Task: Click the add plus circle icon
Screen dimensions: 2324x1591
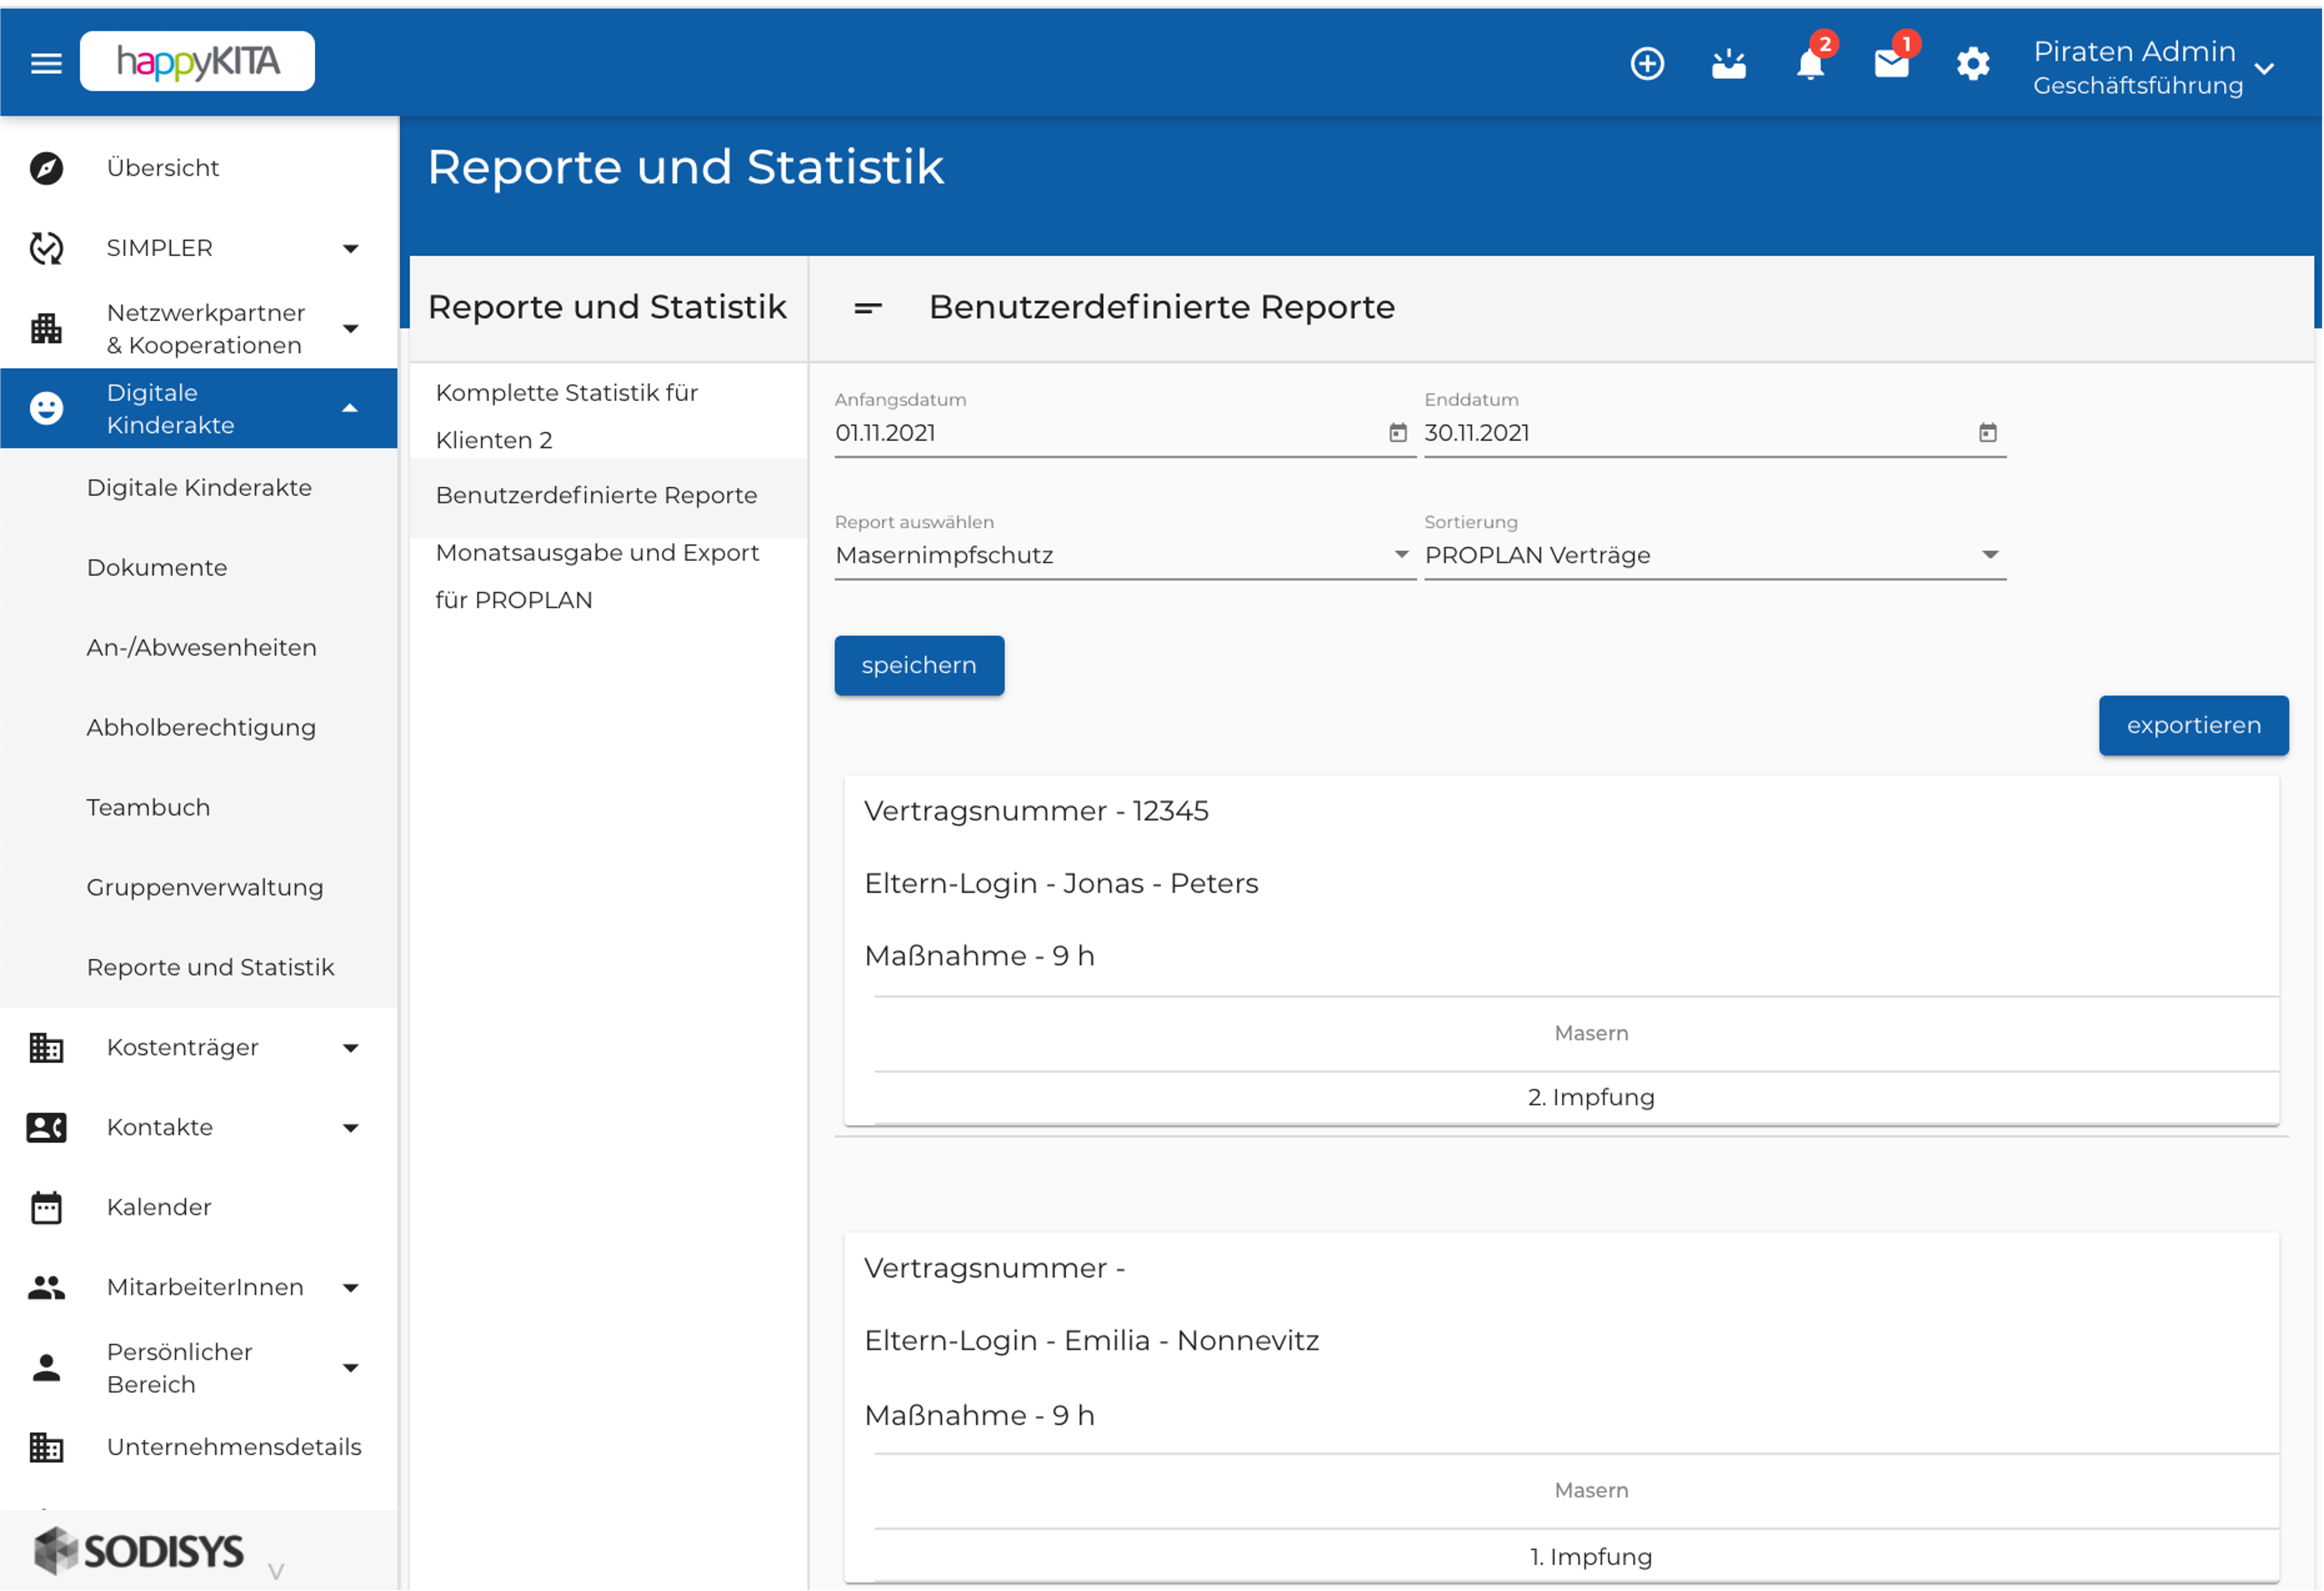Action: [x=1647, y=64]
